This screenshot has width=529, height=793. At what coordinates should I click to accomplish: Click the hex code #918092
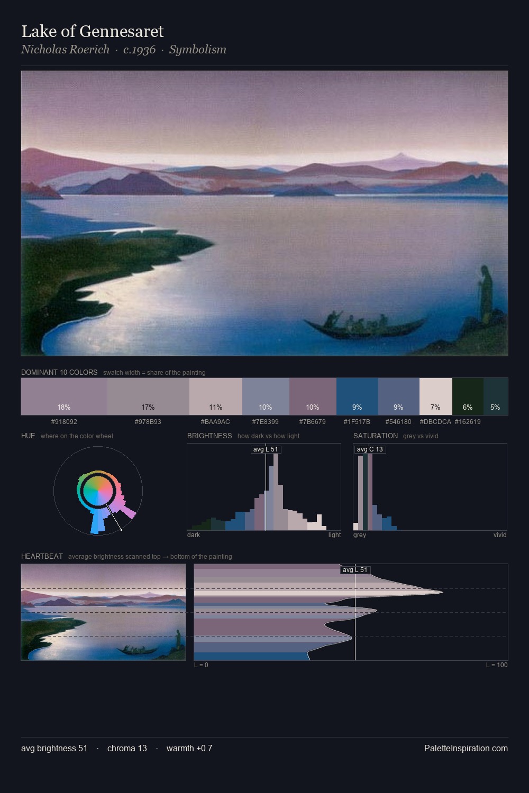tap(64, 422)
